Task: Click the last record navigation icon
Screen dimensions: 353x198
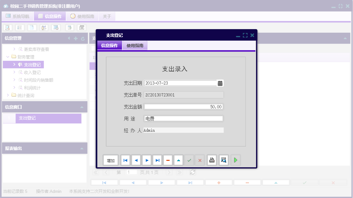Action: (157, 160)
